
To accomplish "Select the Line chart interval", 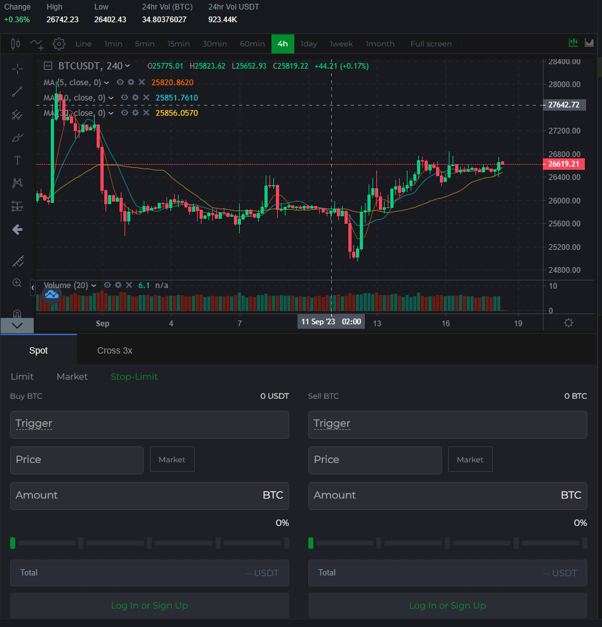I will tap(83, 44).
